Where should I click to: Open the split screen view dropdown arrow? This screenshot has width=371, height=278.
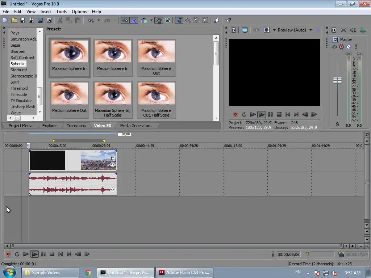(x=274, y=30)
